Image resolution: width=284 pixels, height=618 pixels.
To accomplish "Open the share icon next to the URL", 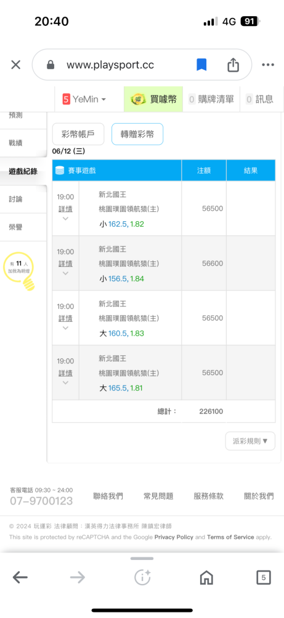I will [x=233, y=65].
